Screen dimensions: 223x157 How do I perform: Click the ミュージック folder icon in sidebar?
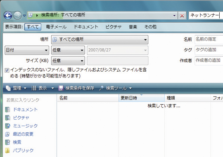point(7,126)
